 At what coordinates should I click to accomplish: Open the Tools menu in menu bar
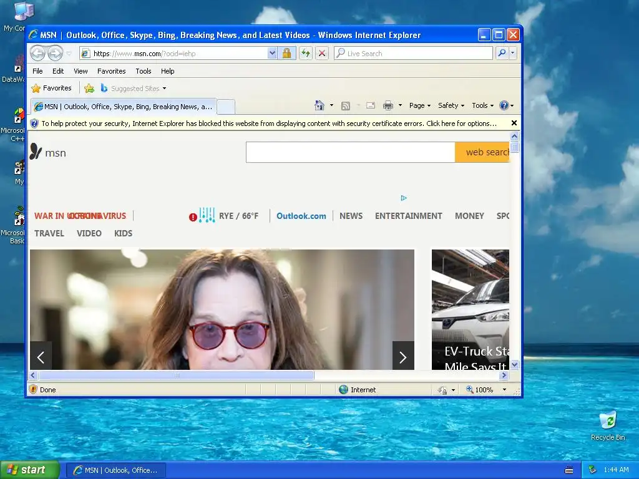coord(144,71)
